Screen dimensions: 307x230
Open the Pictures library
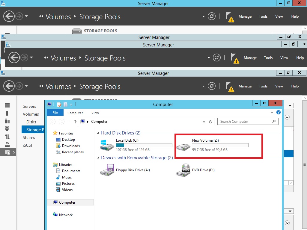pos(68,184)
